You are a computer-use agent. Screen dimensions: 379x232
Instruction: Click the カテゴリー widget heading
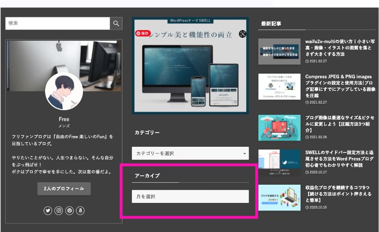click(147, 133)
